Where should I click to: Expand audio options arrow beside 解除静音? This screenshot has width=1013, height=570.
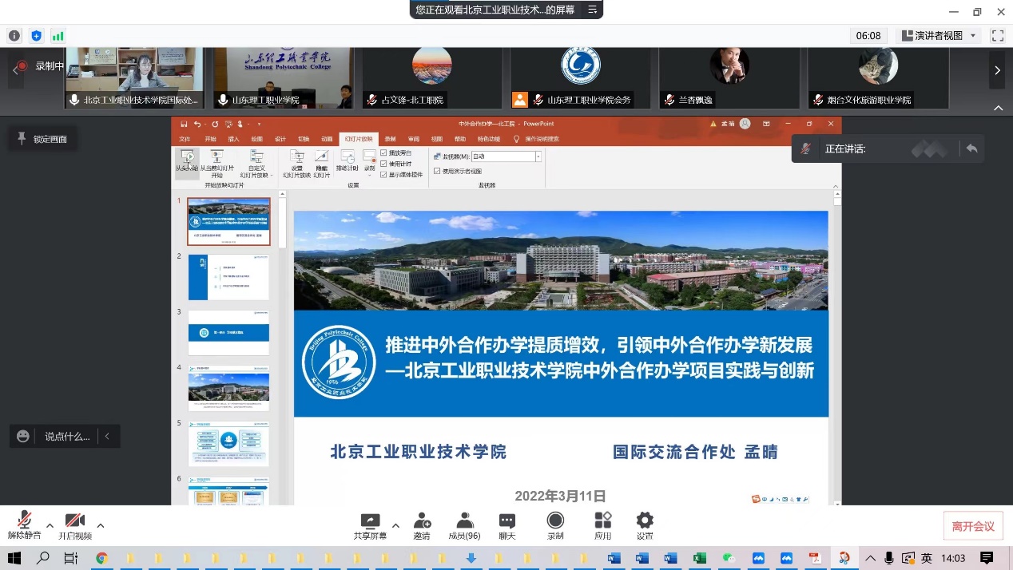[50, 525]
